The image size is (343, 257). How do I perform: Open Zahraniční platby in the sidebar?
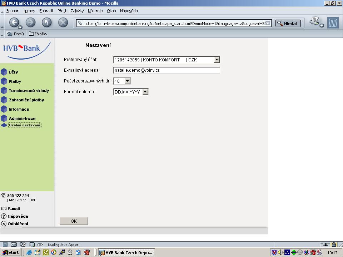(26, 100)
